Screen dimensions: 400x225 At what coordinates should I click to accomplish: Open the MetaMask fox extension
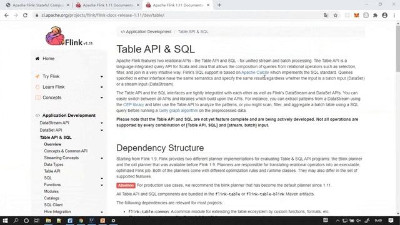pyautogui.click(x=356, y=15)
